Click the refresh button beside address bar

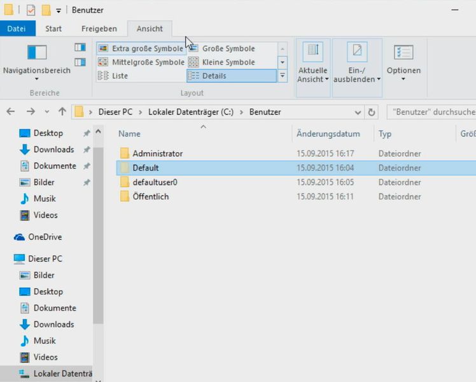pyautogui.click(x=372, y=111)
